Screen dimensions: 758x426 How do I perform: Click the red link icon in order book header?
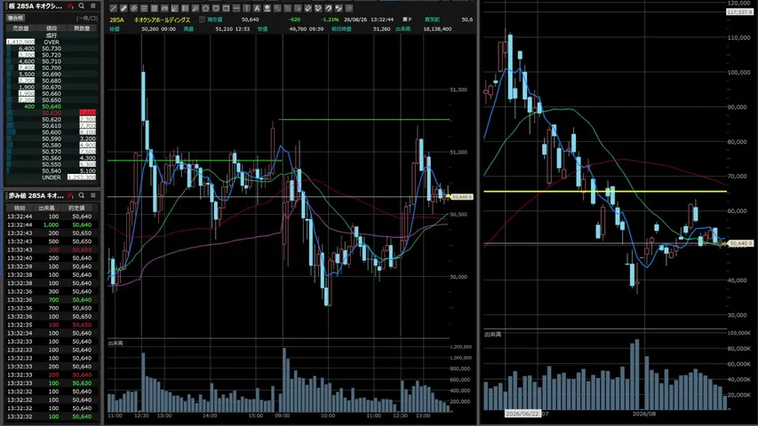pos(70,6)
